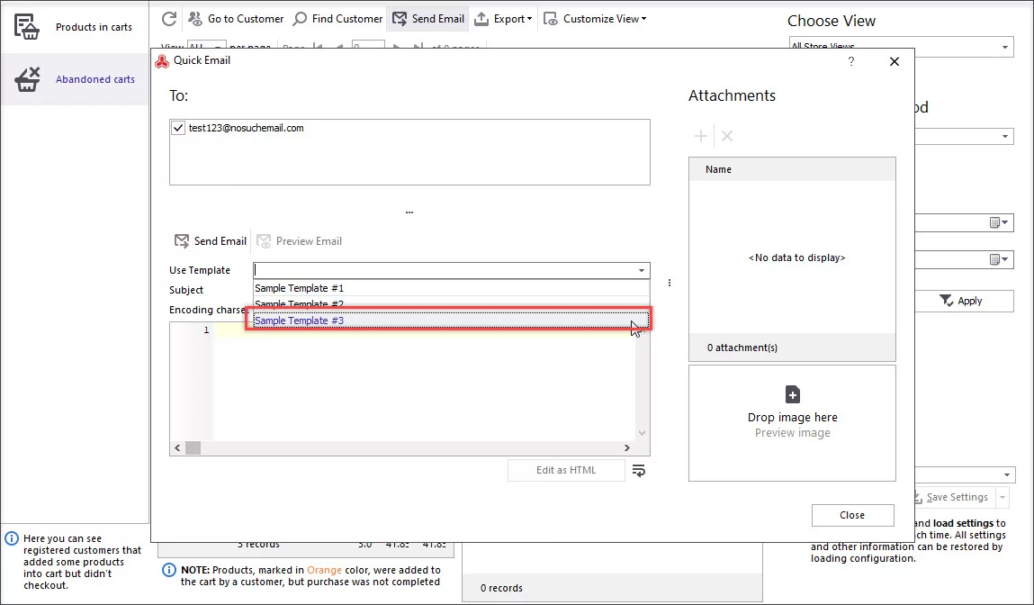Expand the Use Template dropdown arrow
This screenshot has height=605, width=1034.
[x=641, y=270]
